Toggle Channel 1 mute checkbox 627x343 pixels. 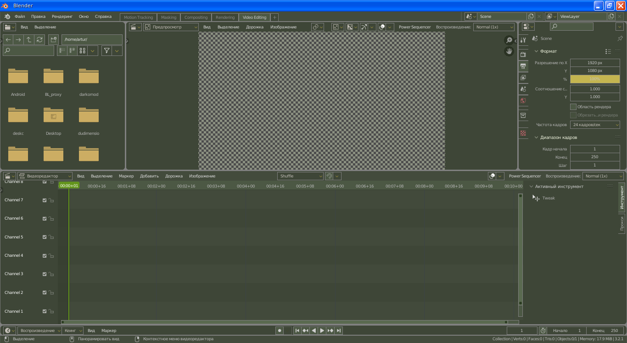pos(45,311)
